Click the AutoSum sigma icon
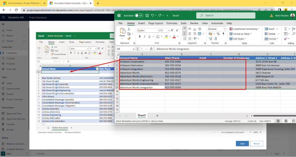Image resolution: width=296 pixels, height=157 pixels. point(286,29)
